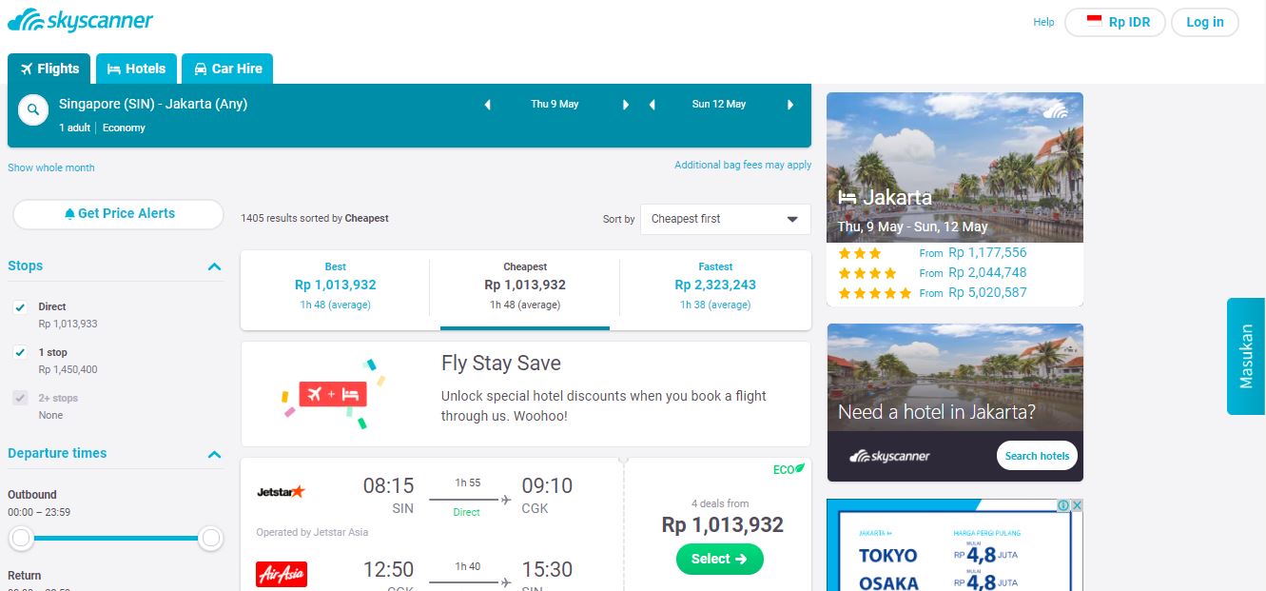The image size is (1266, 591).
Task: Go to previous departure date arrow
Action: click(x=488, y=105)
